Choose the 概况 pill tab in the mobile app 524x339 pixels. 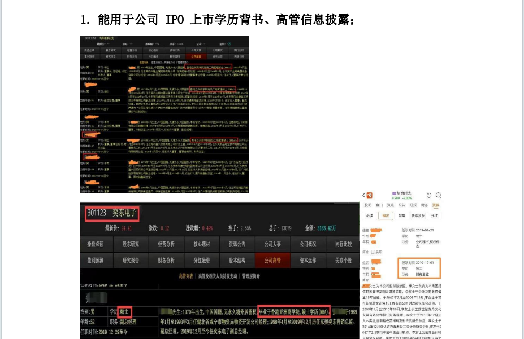click(x=386, y=215)
